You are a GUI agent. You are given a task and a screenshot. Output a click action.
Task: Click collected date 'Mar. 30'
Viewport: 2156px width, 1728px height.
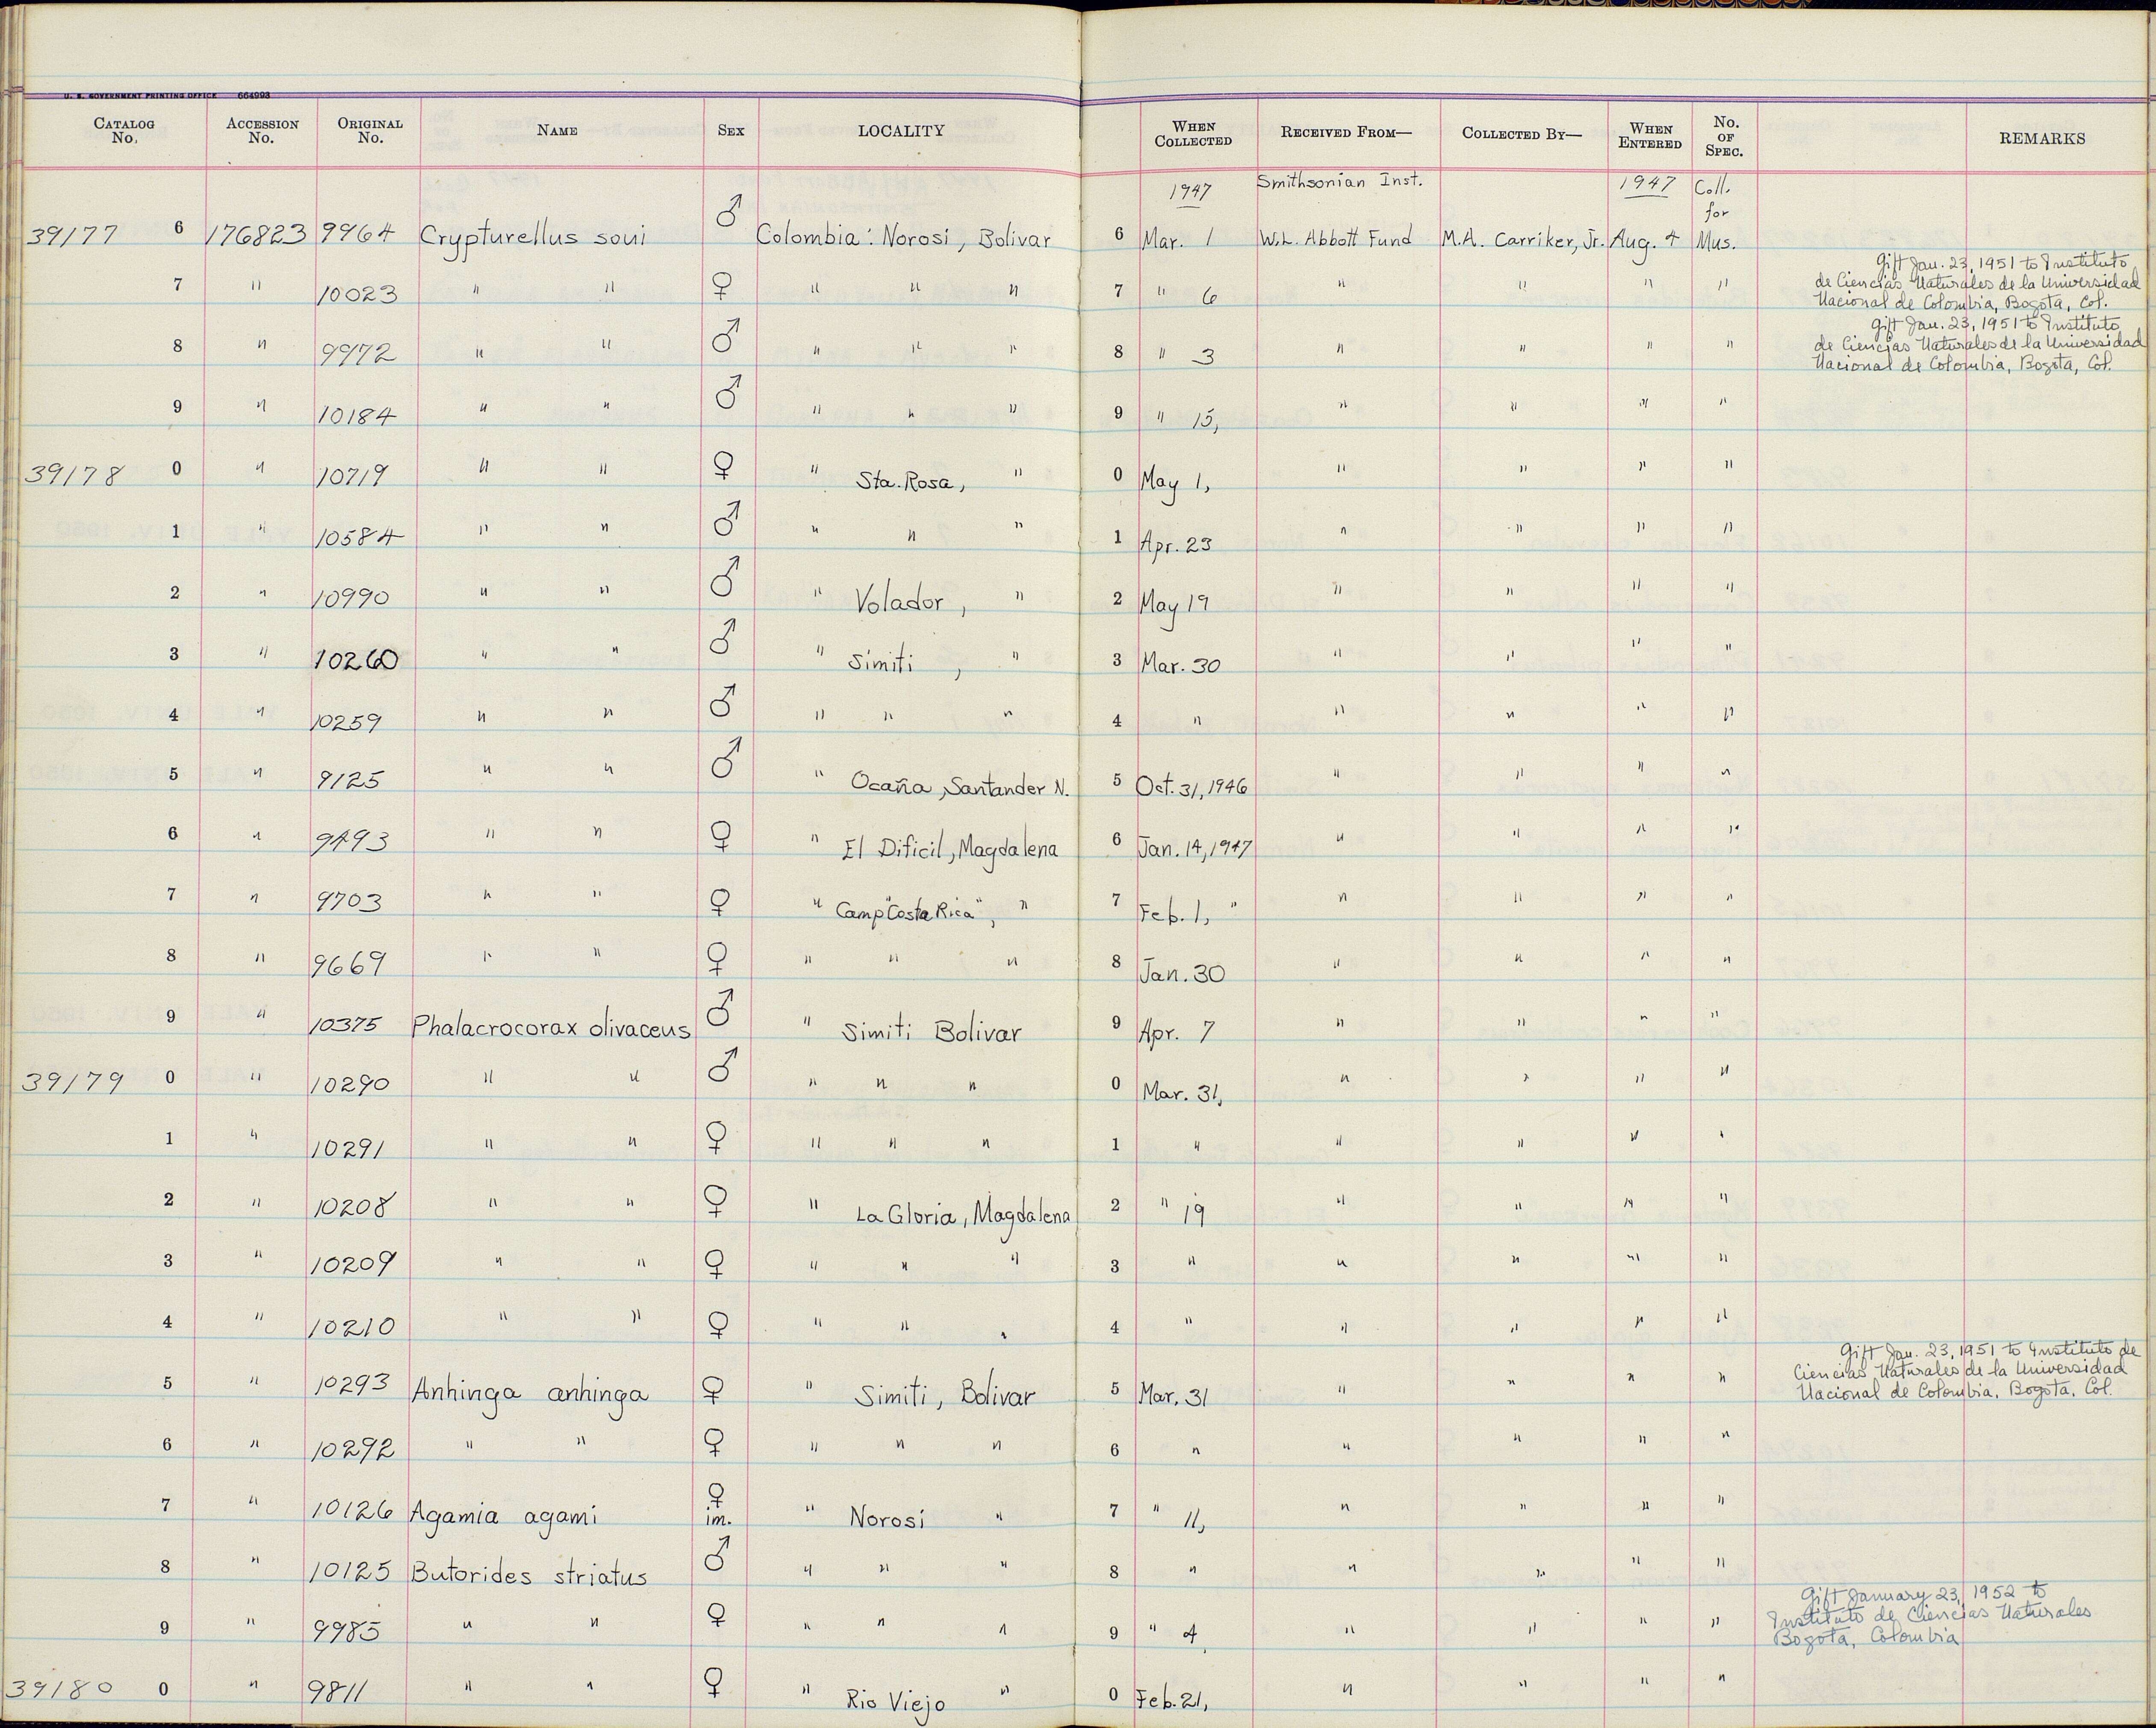[1180, 665]
